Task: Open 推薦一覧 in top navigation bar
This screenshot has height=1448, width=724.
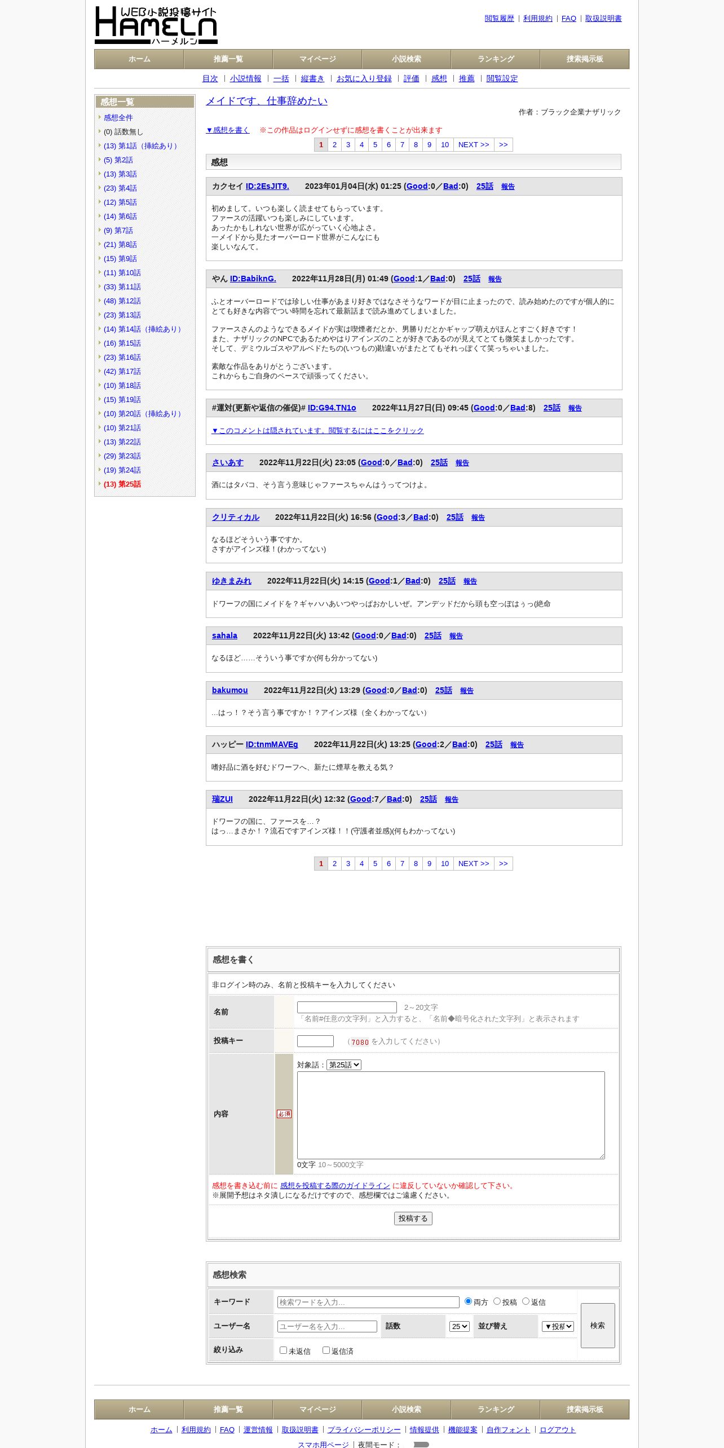Action: [x=228, y=59]
